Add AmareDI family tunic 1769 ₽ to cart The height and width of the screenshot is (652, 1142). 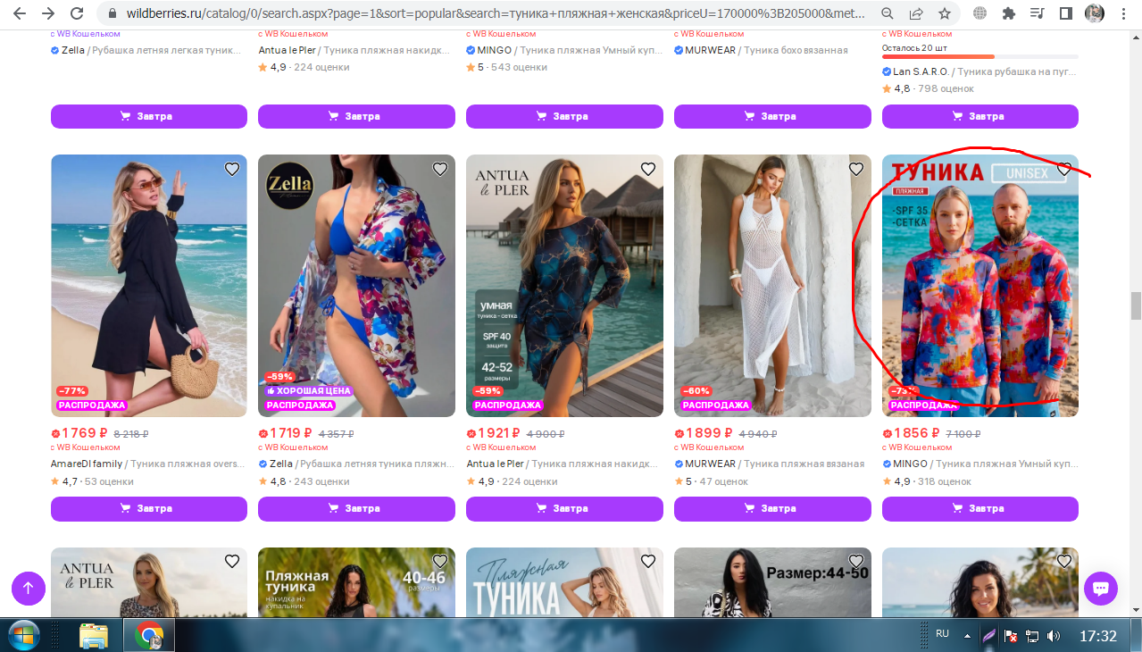(149, 509)
